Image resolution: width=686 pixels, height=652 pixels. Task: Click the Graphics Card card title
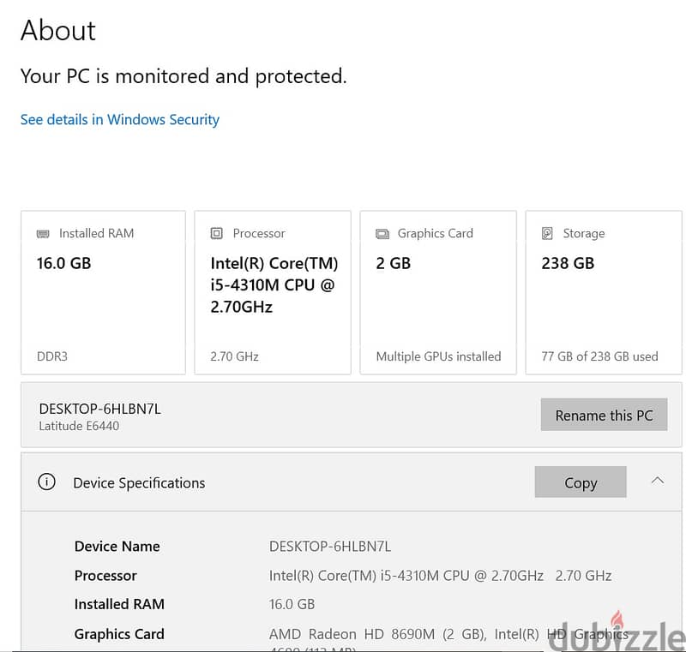(436, 233)
